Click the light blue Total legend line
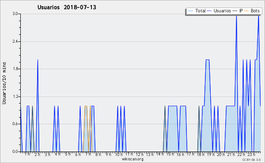The image size is (265, 163). [x=190, y=11]
